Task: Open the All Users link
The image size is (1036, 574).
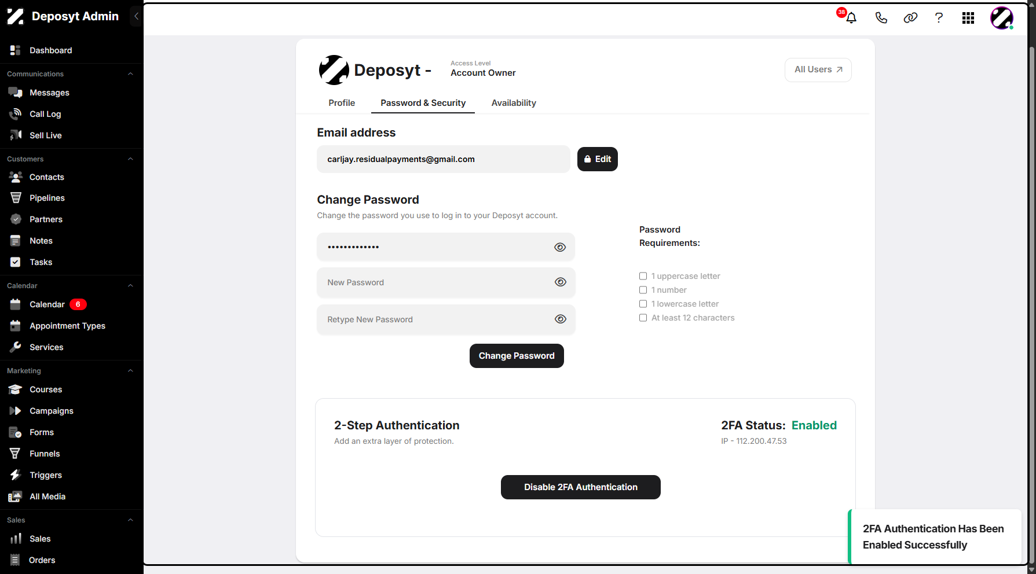Action: (x=818, y=69)
